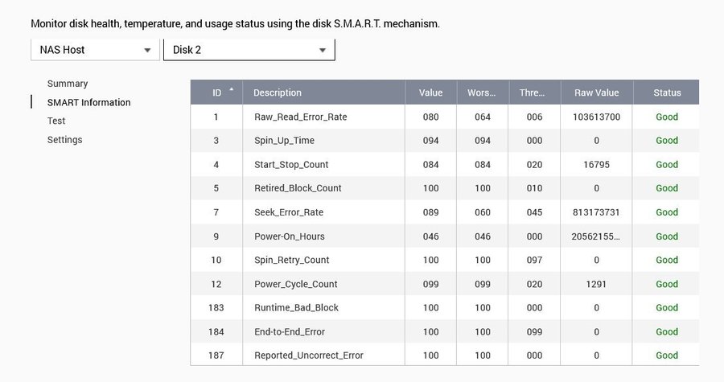Open the NAS Host dropdown
The width and height of the screenshot is (724, 382).
[95, 50]
